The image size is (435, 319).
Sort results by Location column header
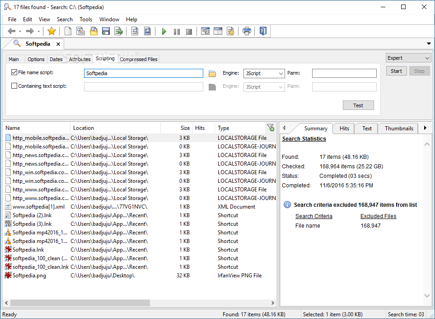tap(115, 128)
